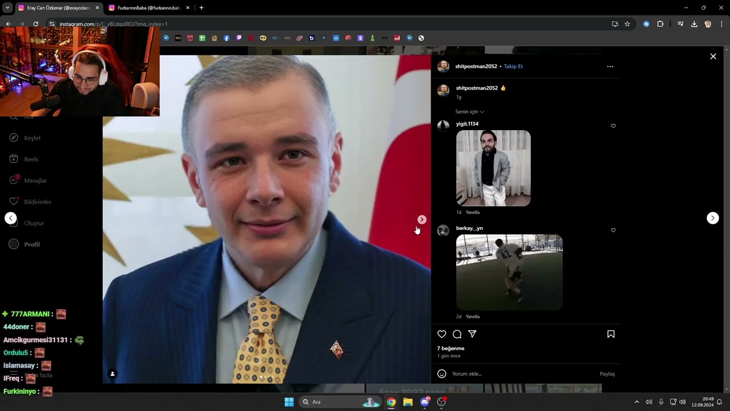The image size is (730, 411).
Task: Close the post viewer with X
Action: click(x=713, y=57)
